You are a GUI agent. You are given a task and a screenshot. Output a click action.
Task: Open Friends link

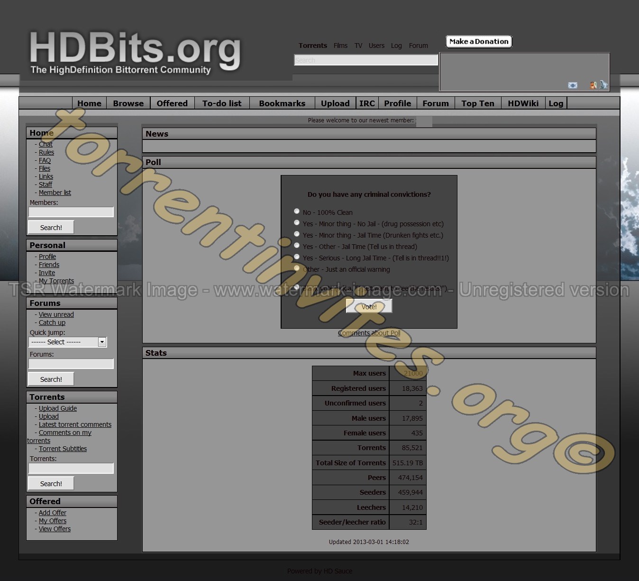tap(49, 265)
